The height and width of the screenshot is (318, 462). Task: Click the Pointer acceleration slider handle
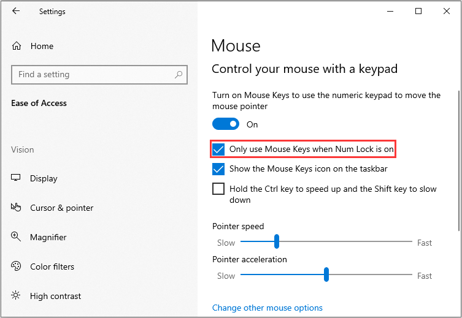point(326,274)
